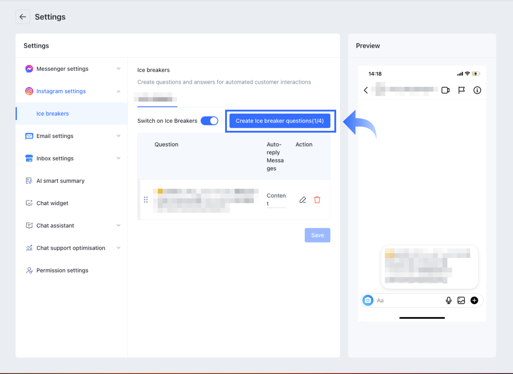Click the Chat widget icon
513x374 pixels.
click(x=29, y=203)
